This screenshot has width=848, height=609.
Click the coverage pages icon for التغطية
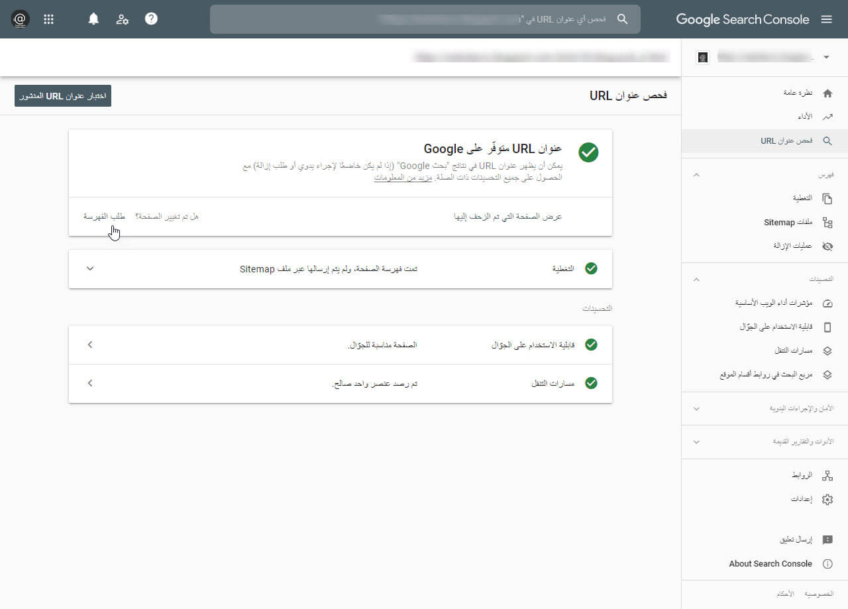pos(827,198)
